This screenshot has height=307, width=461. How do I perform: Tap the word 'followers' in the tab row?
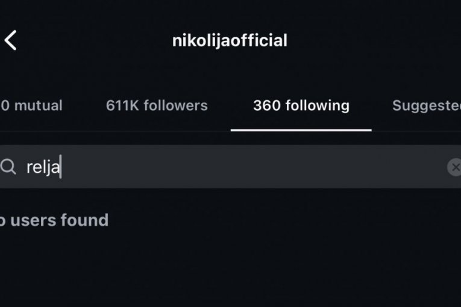point(176,106)
